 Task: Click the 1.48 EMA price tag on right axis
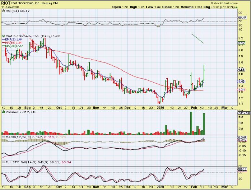(241, 81)
